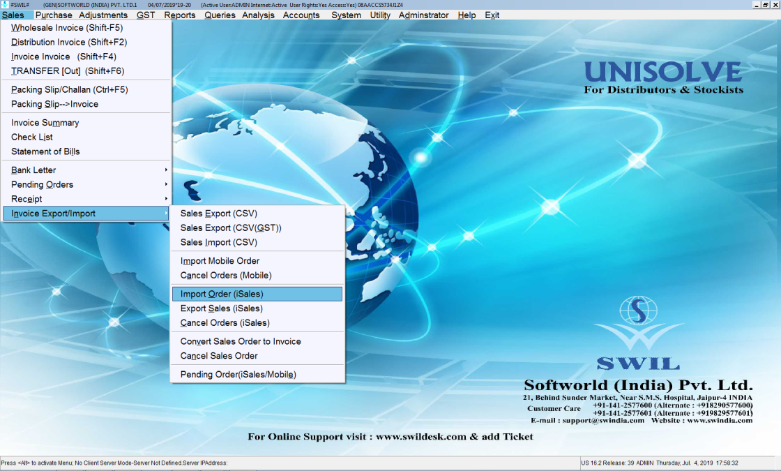Click the Softworld (India) Pvt. Ltd. heading
The height and width of the screenshot is (471, 781).
[x=638, y=385]
